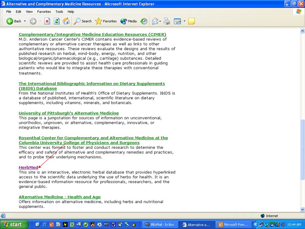Open the File menu
The height and width of the screenshot is (229, 305).
click(x=9, y=12)
